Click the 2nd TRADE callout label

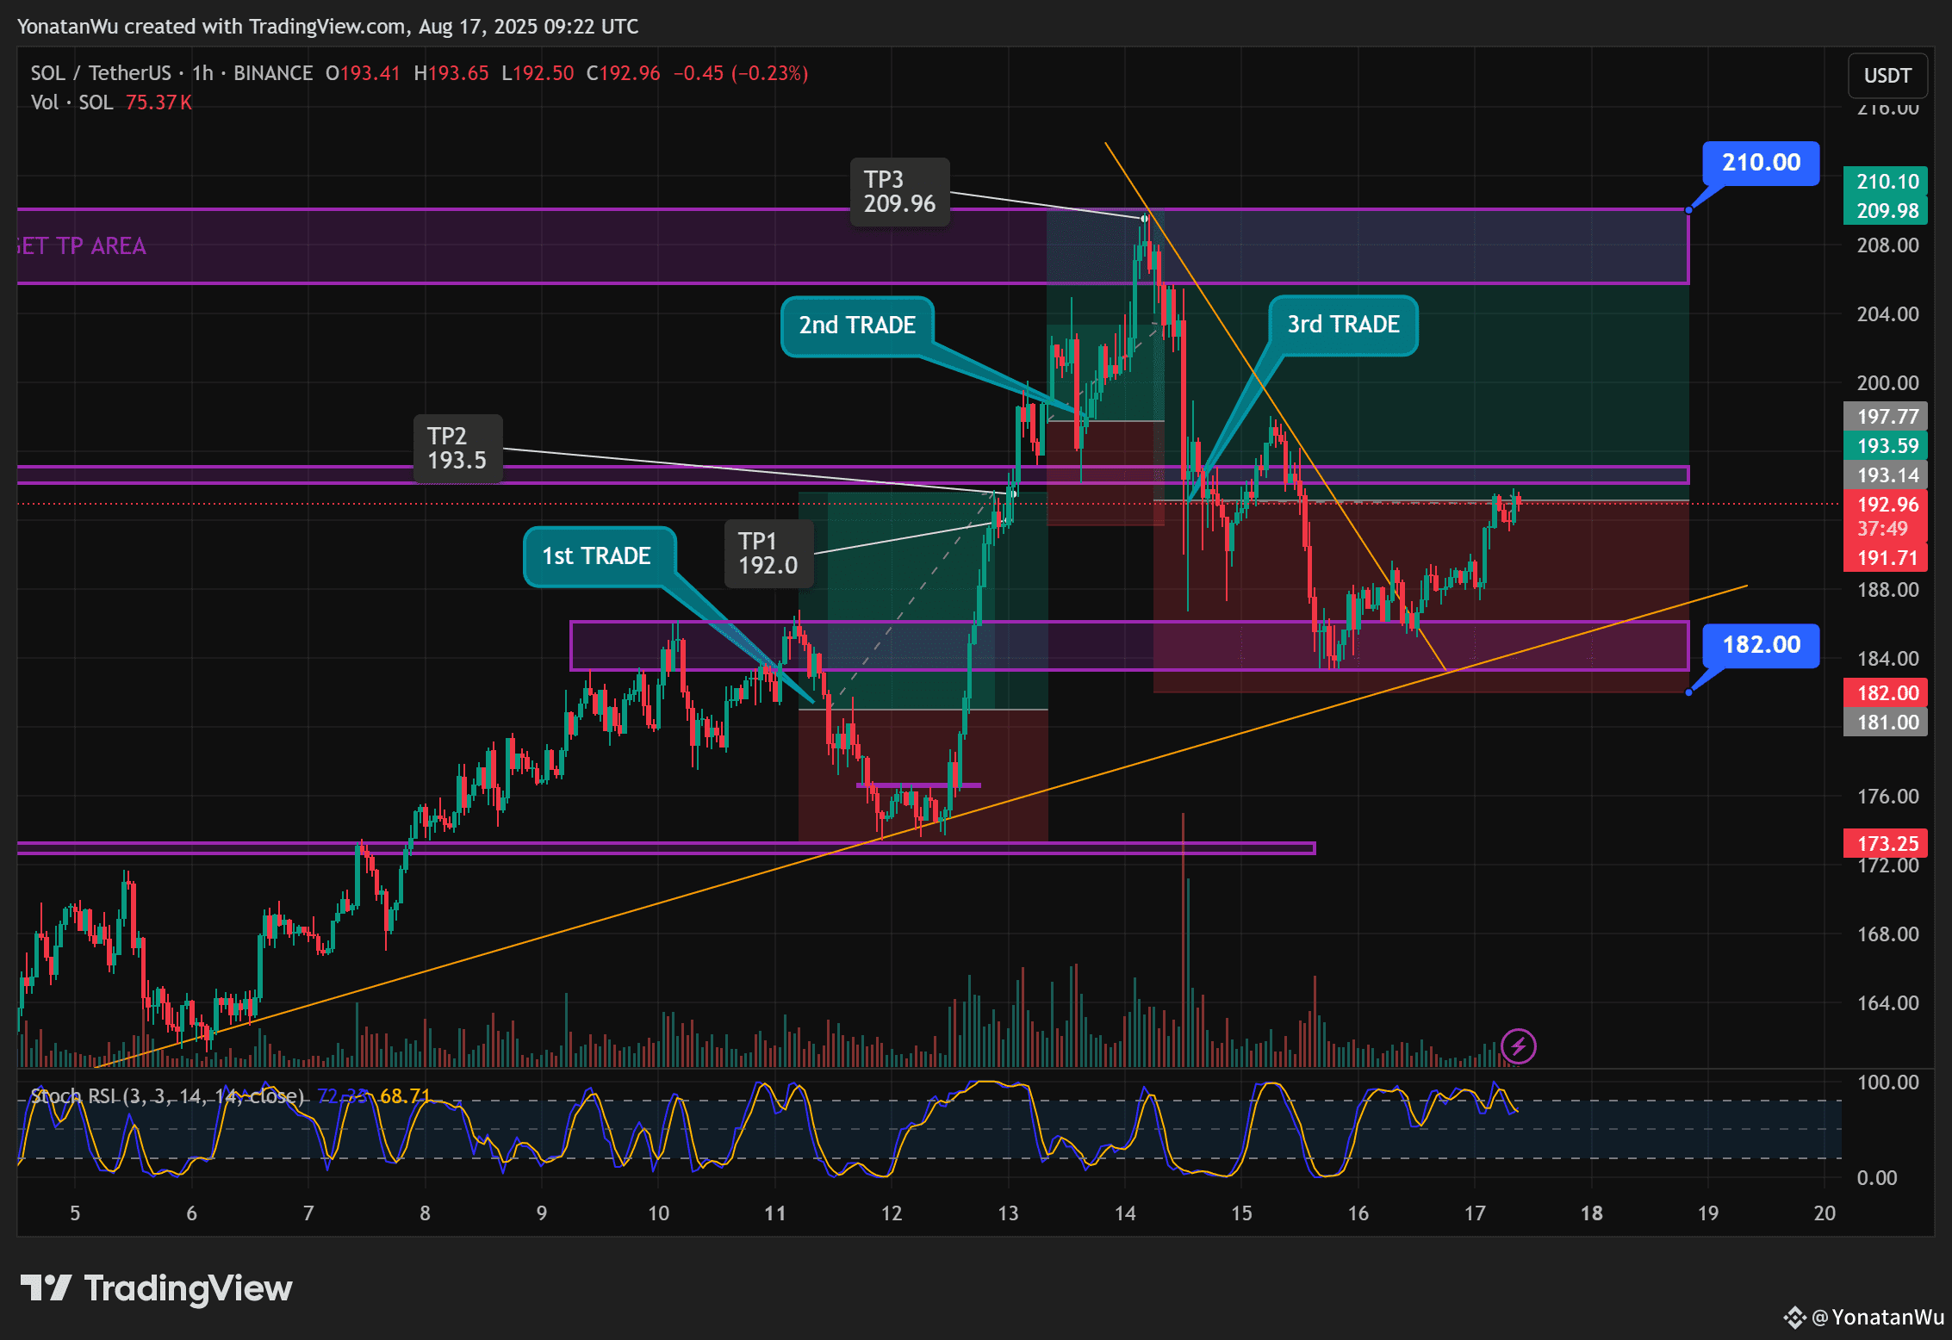pos(857,326)
